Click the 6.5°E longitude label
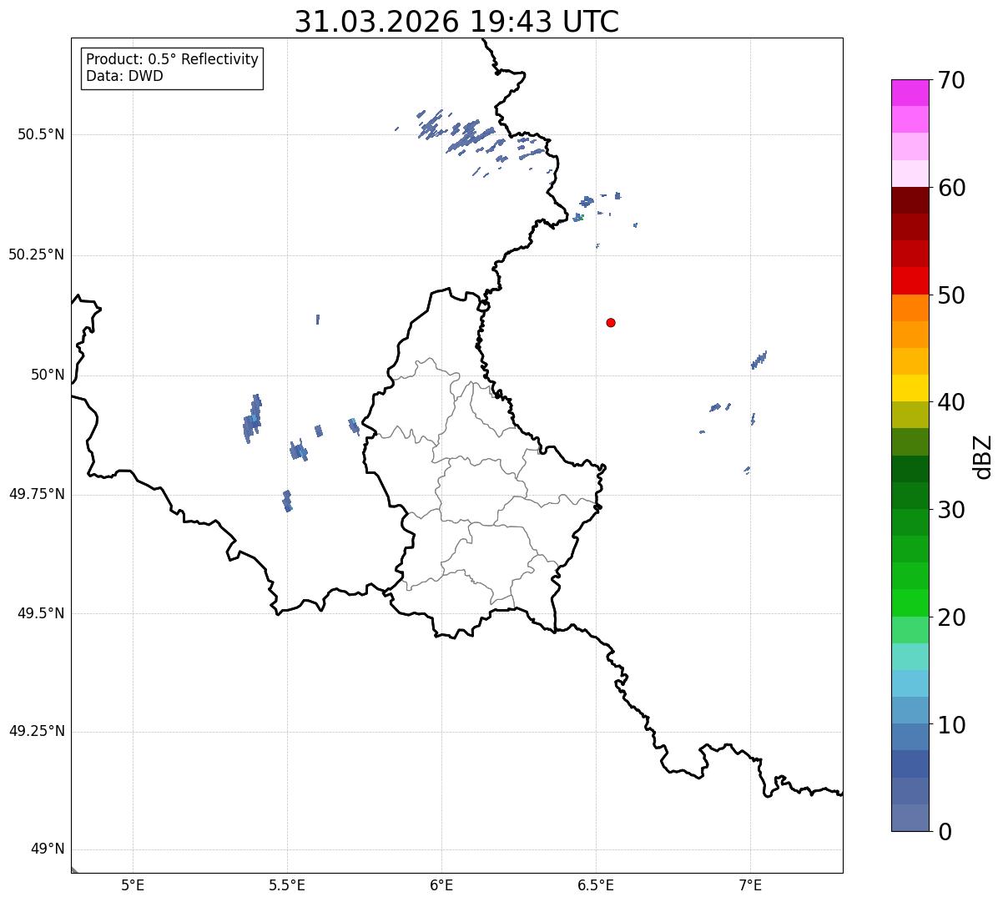The height and width of the screenshot is (902, 1003). click(x=596, y=885)
